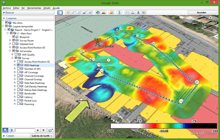Open the Herramientas menu

[34, 8]
